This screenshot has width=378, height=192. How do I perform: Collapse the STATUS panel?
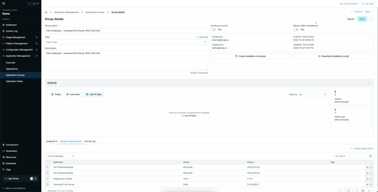tap(369, 83)
